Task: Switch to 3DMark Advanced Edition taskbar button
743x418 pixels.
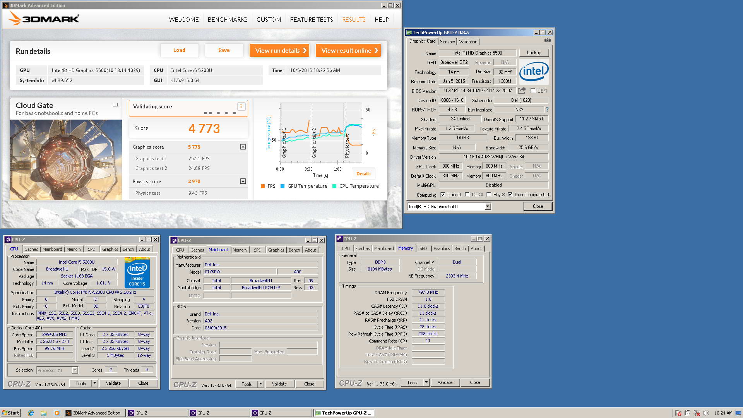Action: coord(94,413)
